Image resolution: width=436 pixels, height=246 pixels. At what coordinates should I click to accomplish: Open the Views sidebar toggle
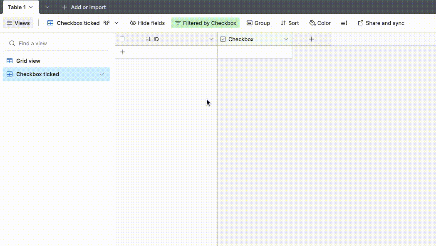click(18, 23)
